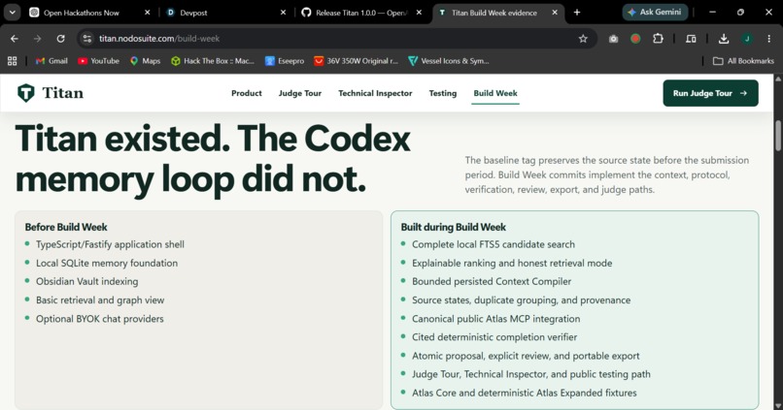Open the Eseepro bookmark
783x410 pixels.
click(285, 61)
